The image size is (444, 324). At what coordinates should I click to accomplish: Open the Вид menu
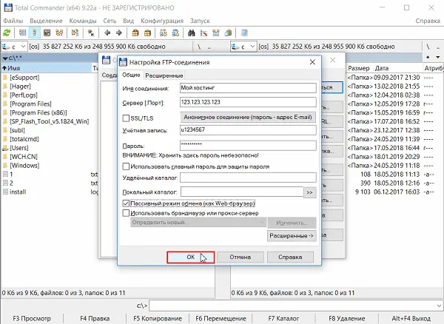128,21
